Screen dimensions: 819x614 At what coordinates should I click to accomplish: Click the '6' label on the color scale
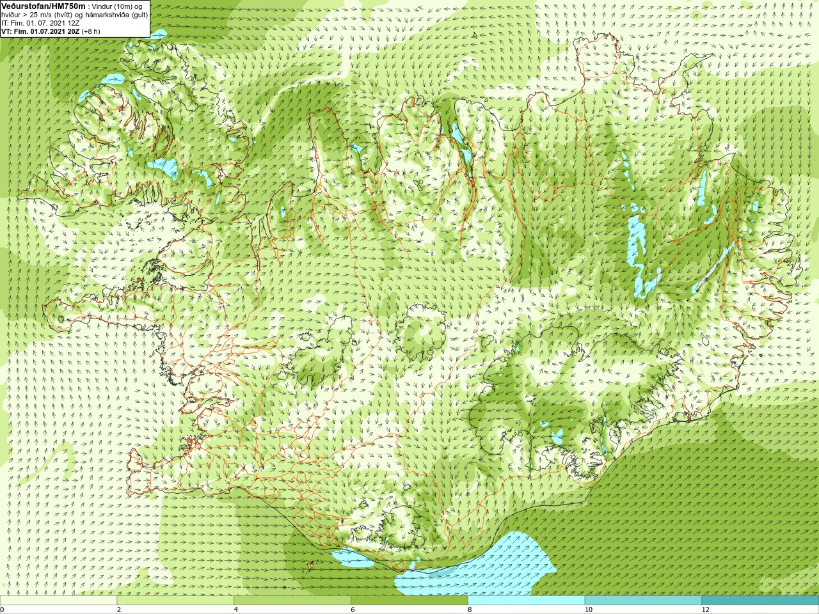coord(353,610)
